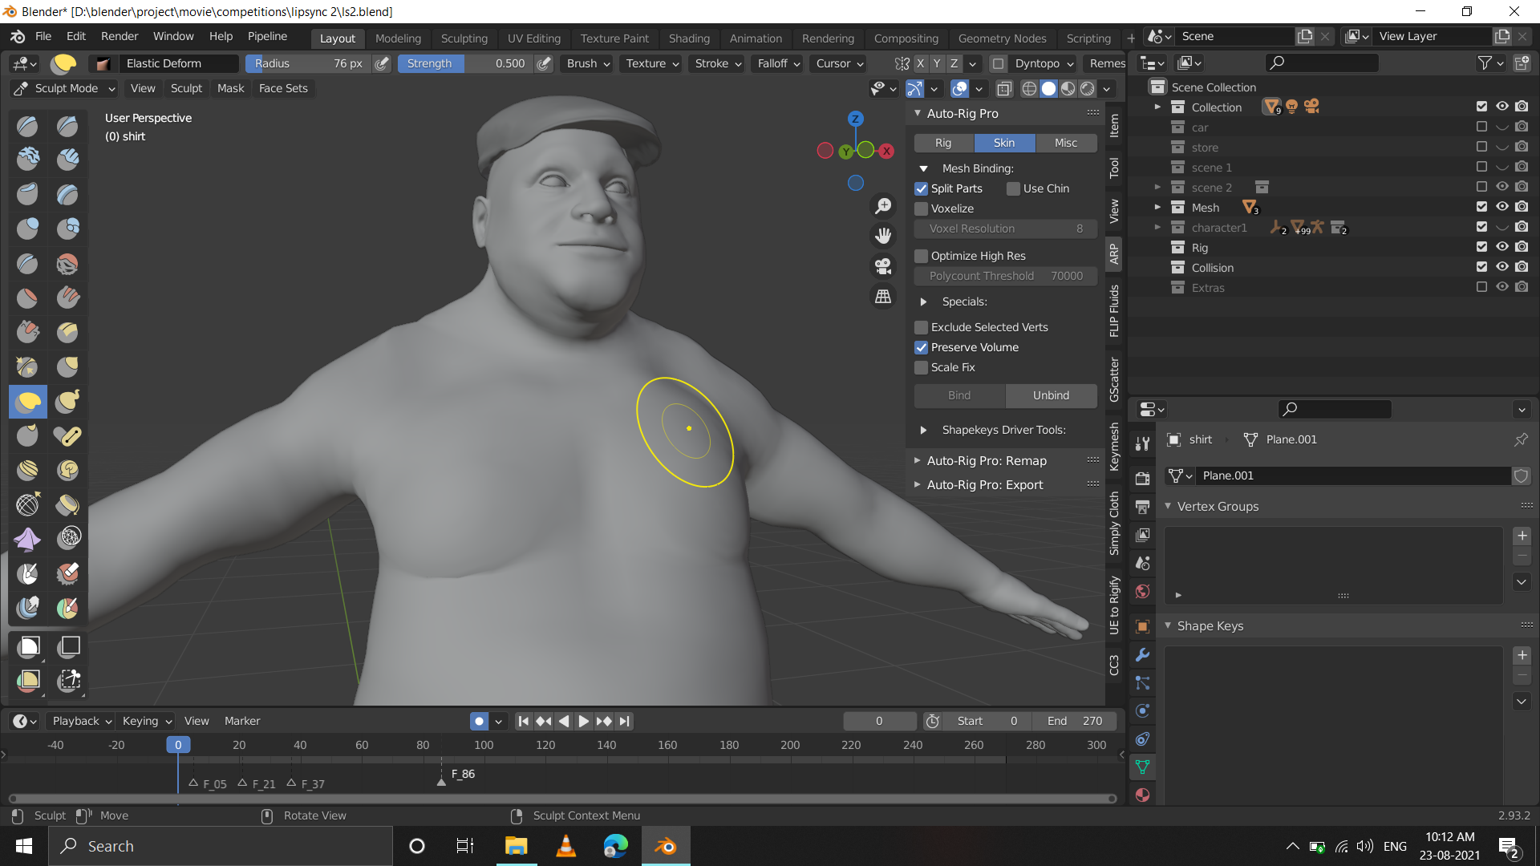Viewport: 1540px width, 866px height.
Task: Open the Sculpt Mode dropdown
Action: pyautogui.click(x=65, y=88)
